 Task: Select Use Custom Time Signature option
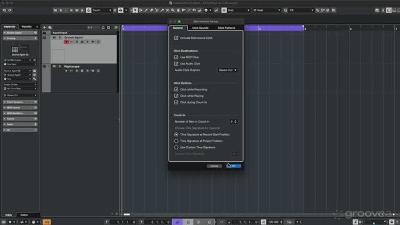tap(176, 147)
